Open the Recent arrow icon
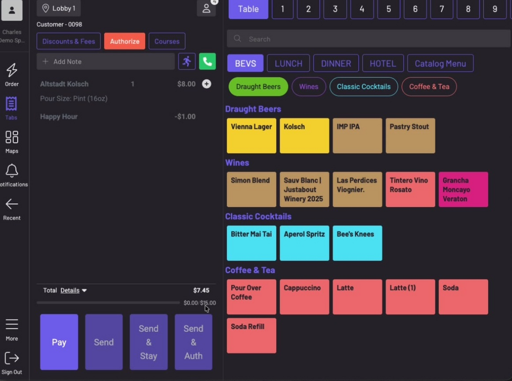Viewport: 512px width, 381px height. (x=12, y=204)
